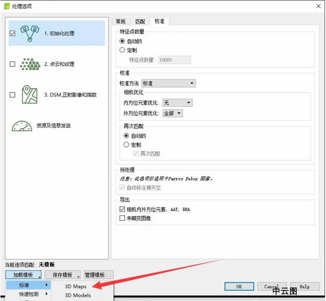Uncheck step 1 初始化处理 checkbox
The height and width of the screenshot is (301, 326).
pyautogui.click(x=12, y=33)
